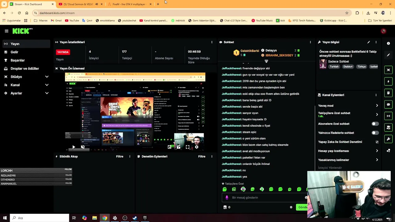Click the Sadece Sohbet category thumbnail

[x=323, y=64]
